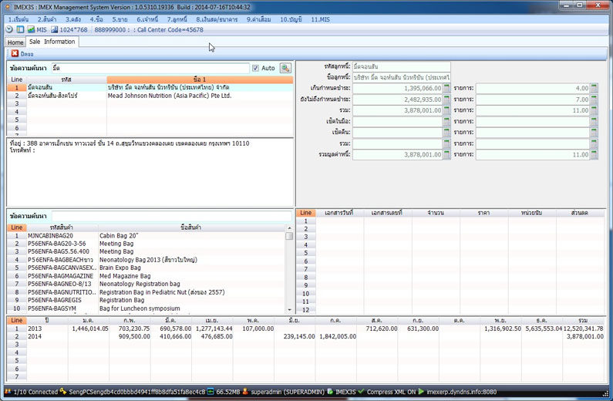613x401 pixels.
Task: Click the red close icon under the tabs
Action: click(15, 54)
